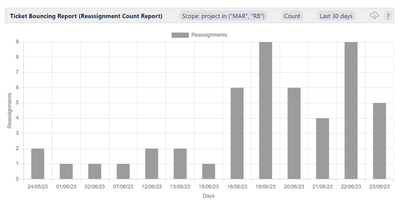
Task: Select the bar for 16/06/23
Action: (237, 133)
